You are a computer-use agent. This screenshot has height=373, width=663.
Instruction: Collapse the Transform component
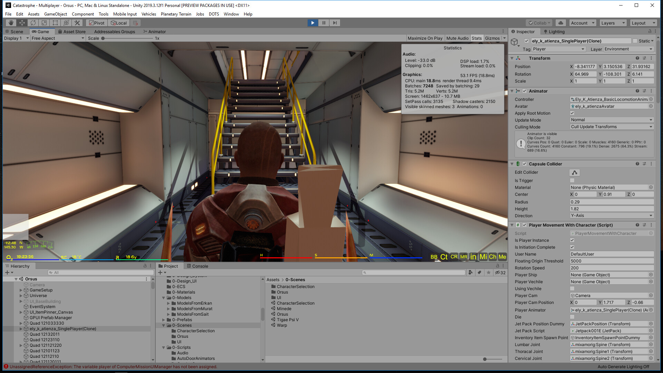(512, 58)
